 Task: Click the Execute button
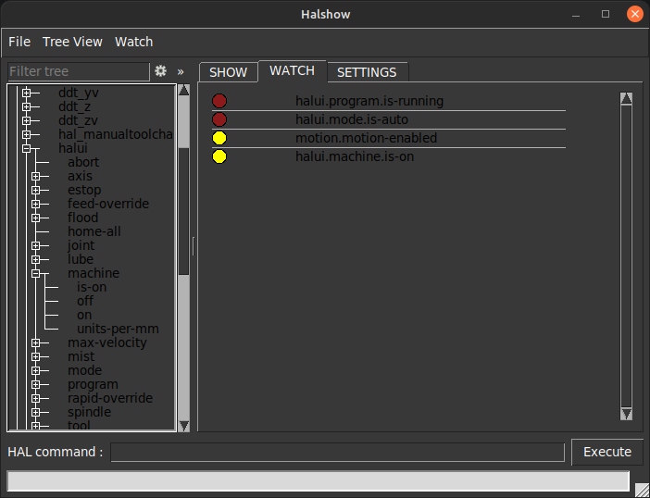click(x=607, y=452)
